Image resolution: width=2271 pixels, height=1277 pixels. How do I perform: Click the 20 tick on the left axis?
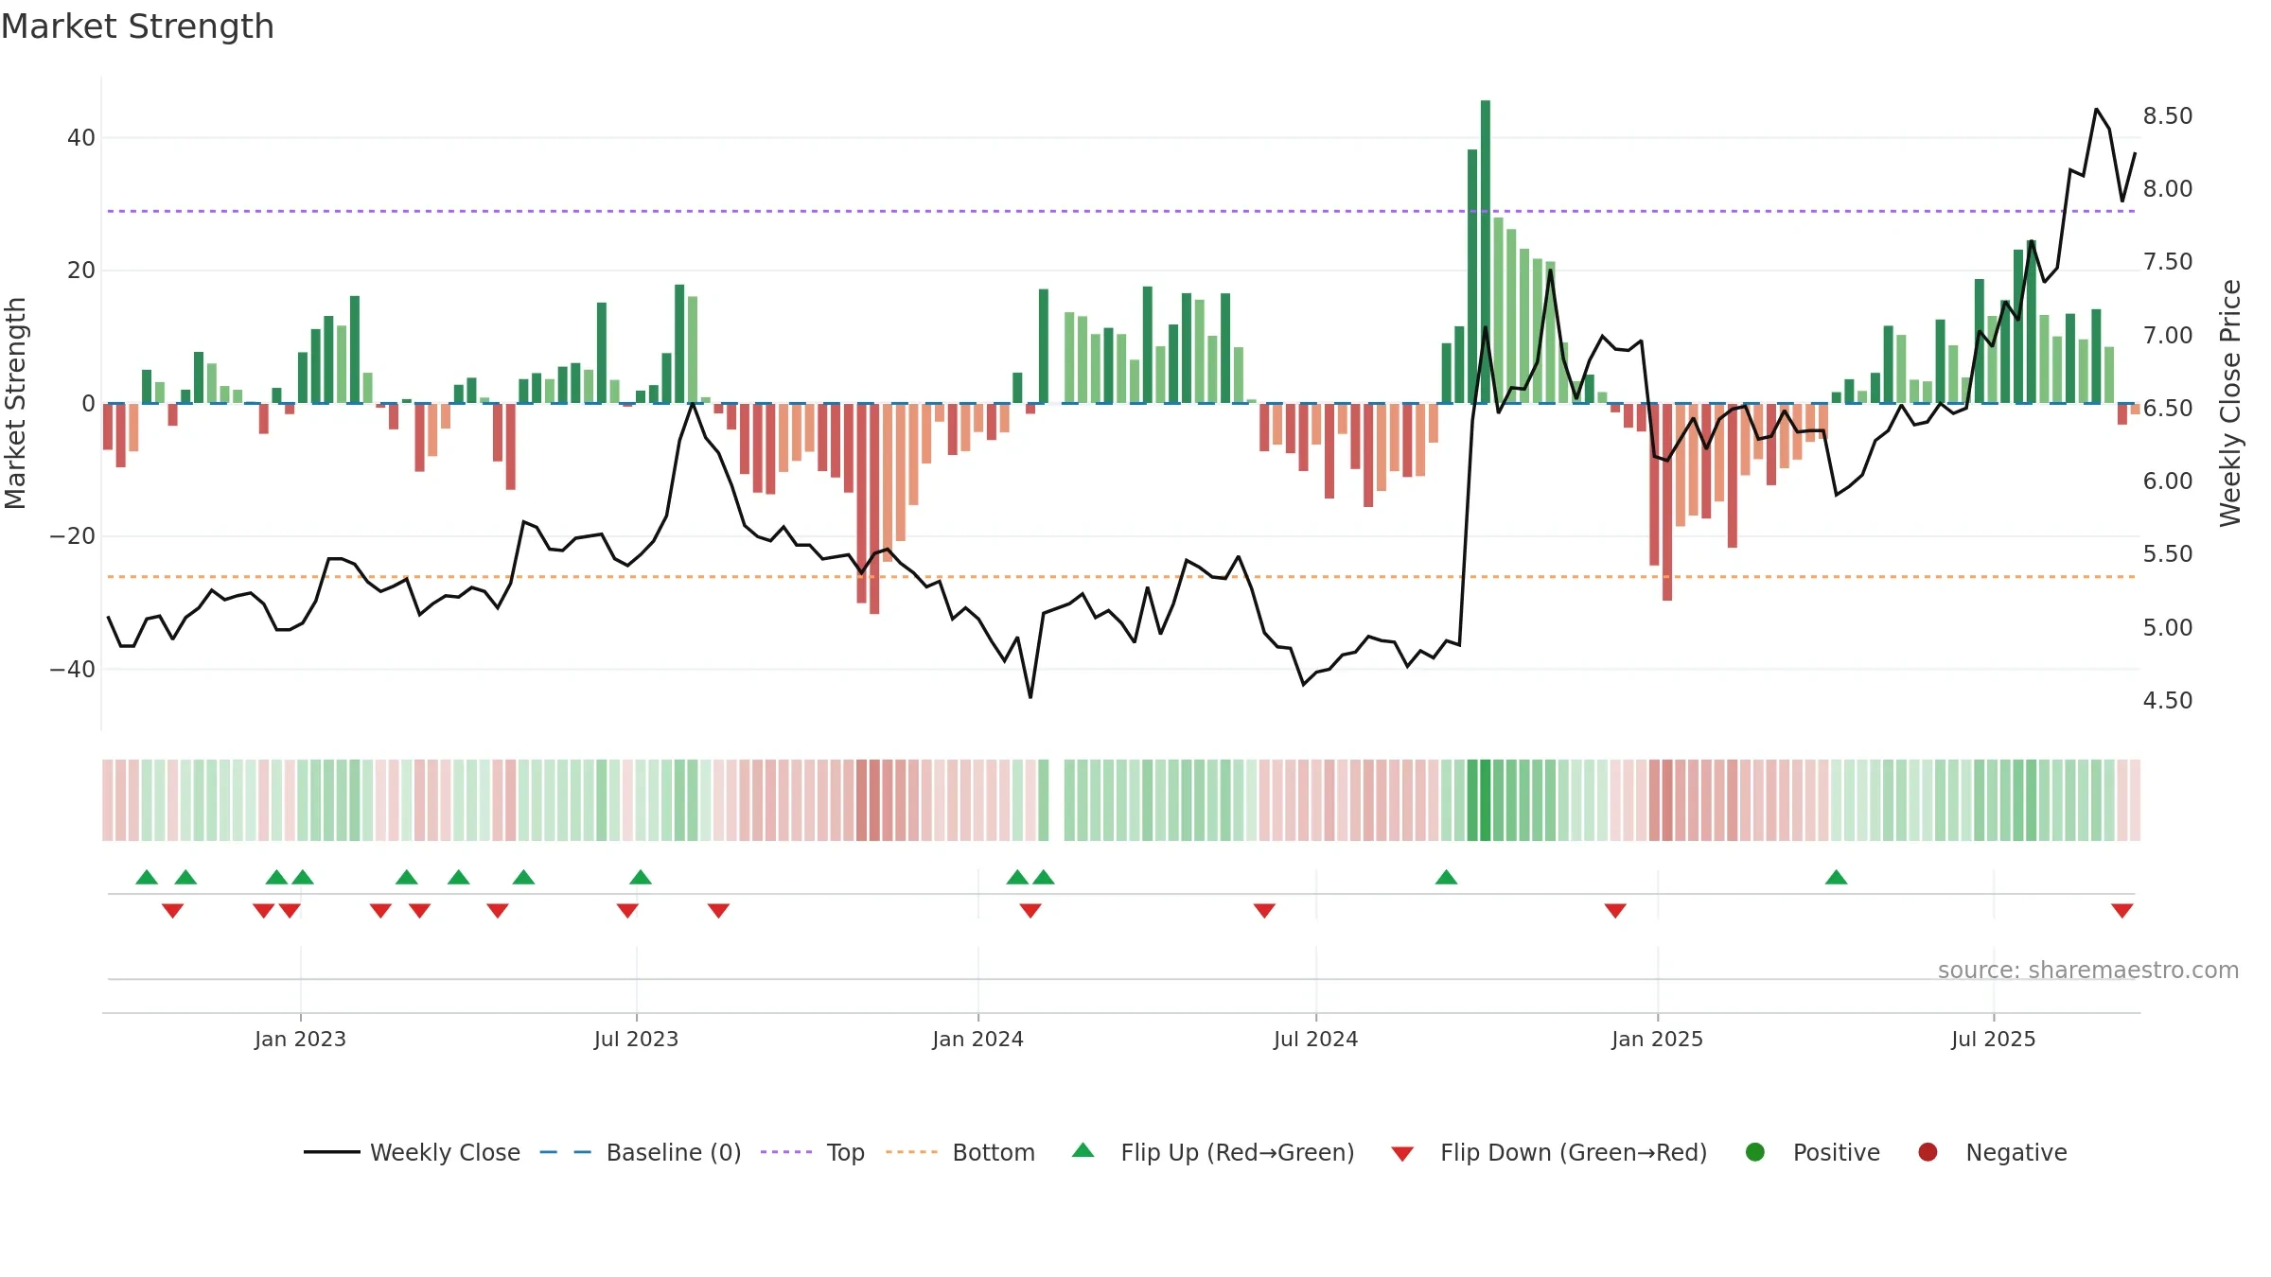pyautogui.click(x=81, y=271)
